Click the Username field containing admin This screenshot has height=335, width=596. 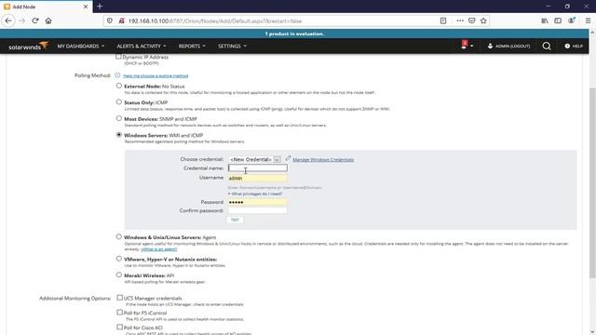(x=258, y=178)
